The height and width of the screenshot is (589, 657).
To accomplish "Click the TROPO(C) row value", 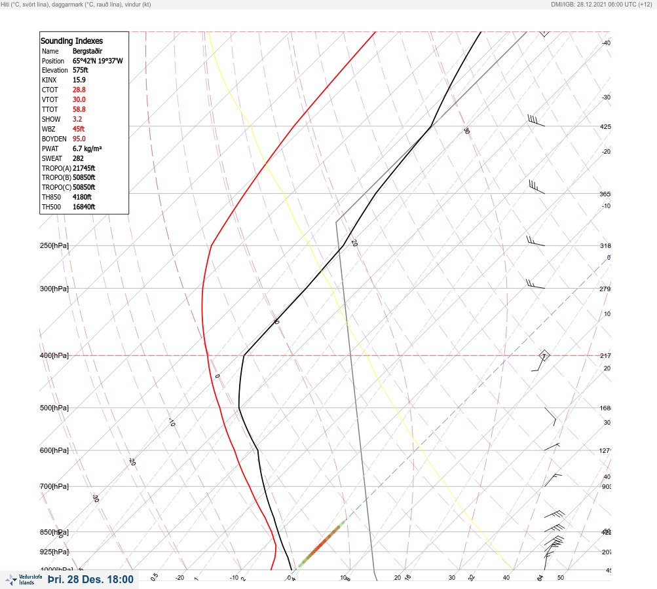I will coord(84,187).
